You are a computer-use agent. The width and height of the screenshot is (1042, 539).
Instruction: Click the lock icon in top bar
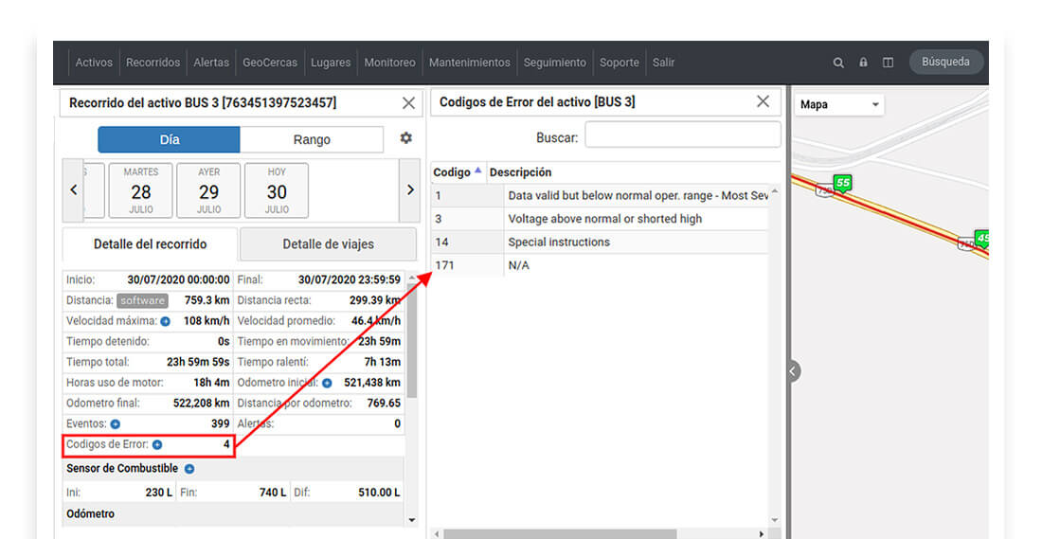(x=863, y=62)
